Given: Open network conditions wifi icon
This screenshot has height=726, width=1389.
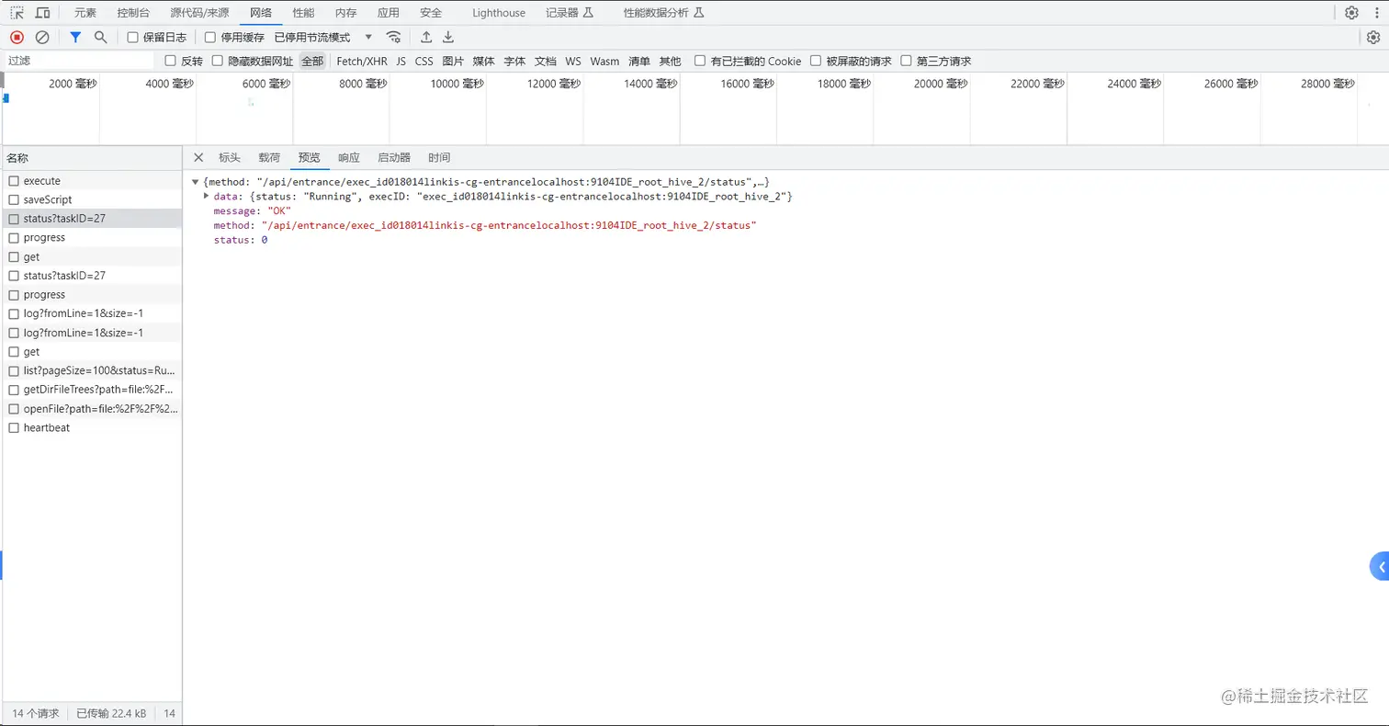Looking at the screenshot, I should 393,37.
